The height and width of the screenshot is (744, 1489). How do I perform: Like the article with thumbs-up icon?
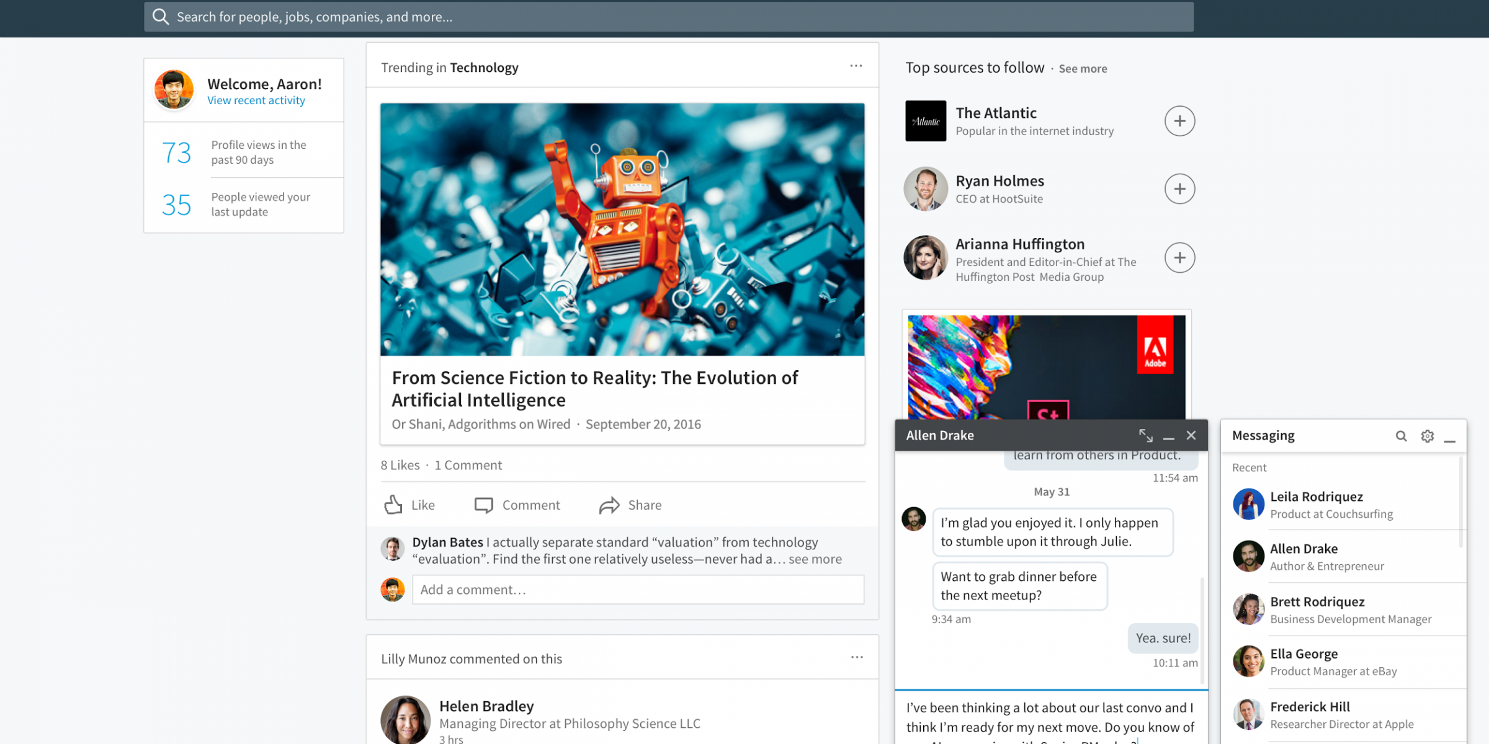pos(393,505)
